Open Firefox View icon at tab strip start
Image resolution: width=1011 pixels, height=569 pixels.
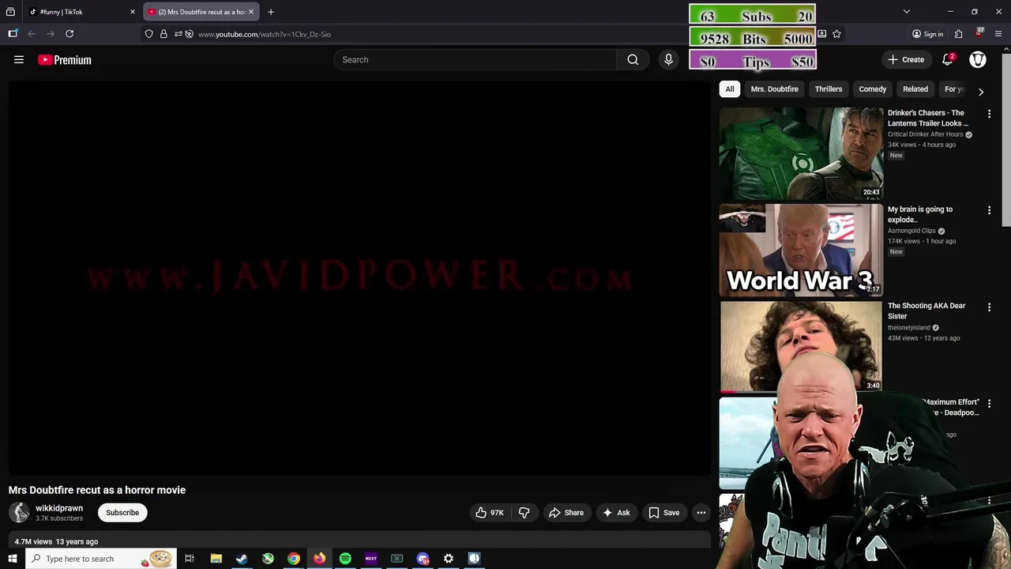pos(10,12)
